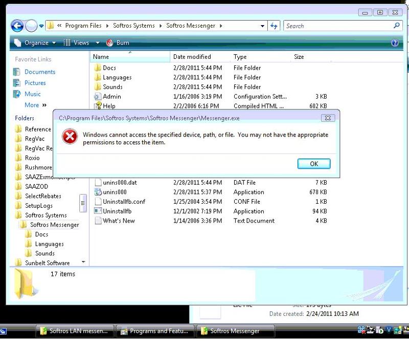Viewport: 409px width, 346px height.
Task: Open the blue Help question mark icon
Action: pos(395,43)
